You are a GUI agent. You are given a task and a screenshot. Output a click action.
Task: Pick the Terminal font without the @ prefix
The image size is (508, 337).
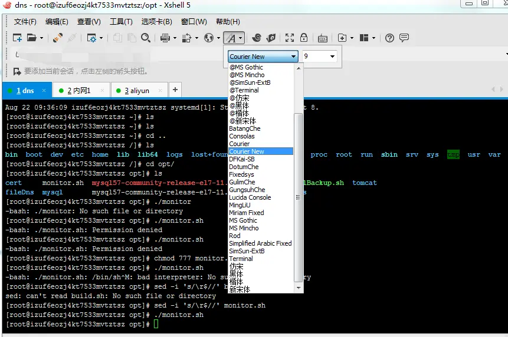261,259
